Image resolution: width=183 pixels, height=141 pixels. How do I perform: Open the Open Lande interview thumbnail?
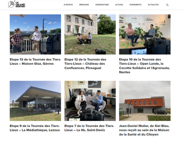pyautogui.click(x=145, y=34)
